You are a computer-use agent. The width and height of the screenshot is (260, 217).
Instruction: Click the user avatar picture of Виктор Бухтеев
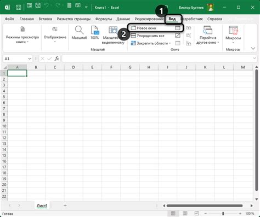coord(211,7)
